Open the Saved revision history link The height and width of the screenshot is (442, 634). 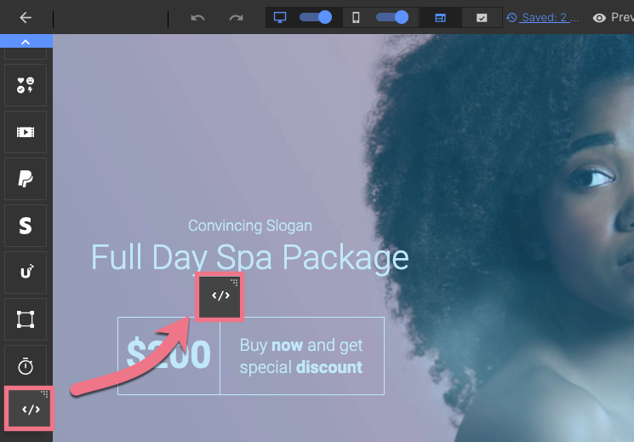coord(543,17)
